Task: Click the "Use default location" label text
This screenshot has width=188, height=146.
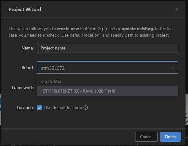Action: tap(63, 108)
